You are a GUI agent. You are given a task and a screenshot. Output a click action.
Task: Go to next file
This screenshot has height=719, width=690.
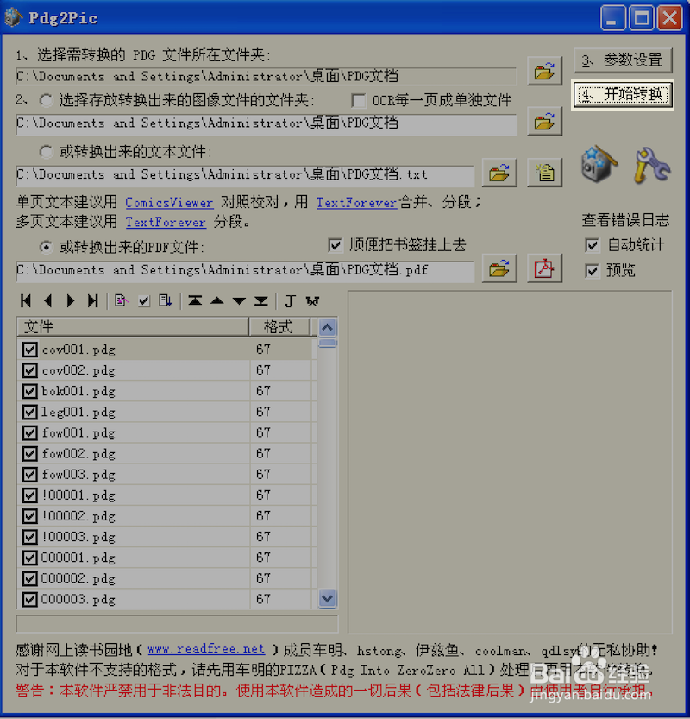coord(70,300)
